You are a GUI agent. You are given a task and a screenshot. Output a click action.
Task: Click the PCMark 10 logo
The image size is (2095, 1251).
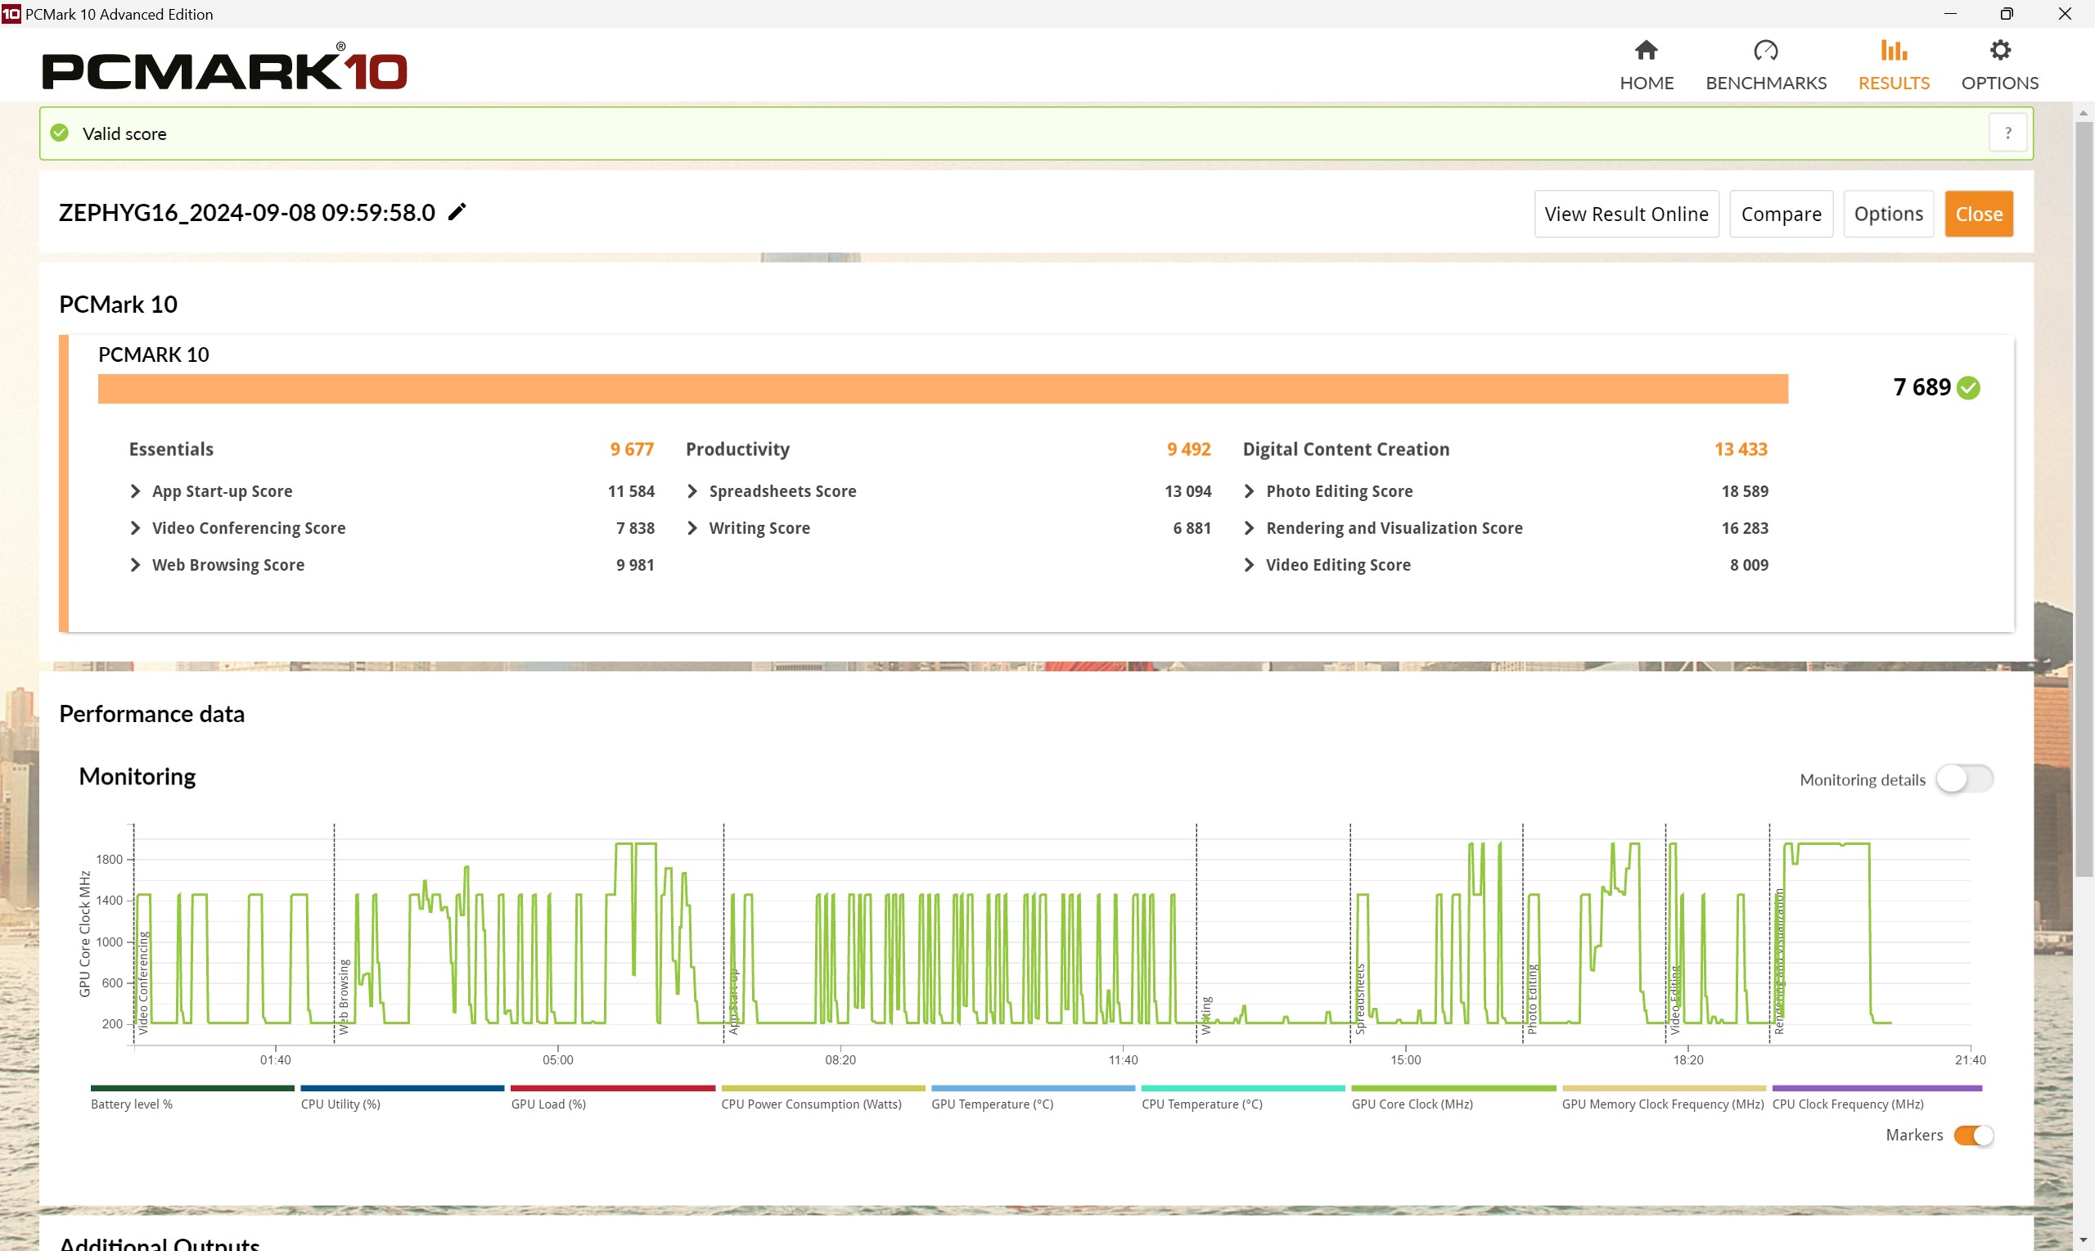224,67
